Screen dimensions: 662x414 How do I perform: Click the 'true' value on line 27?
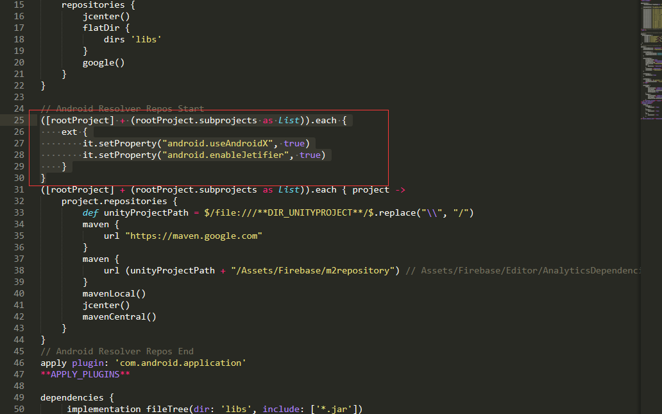tap(294, 143)
